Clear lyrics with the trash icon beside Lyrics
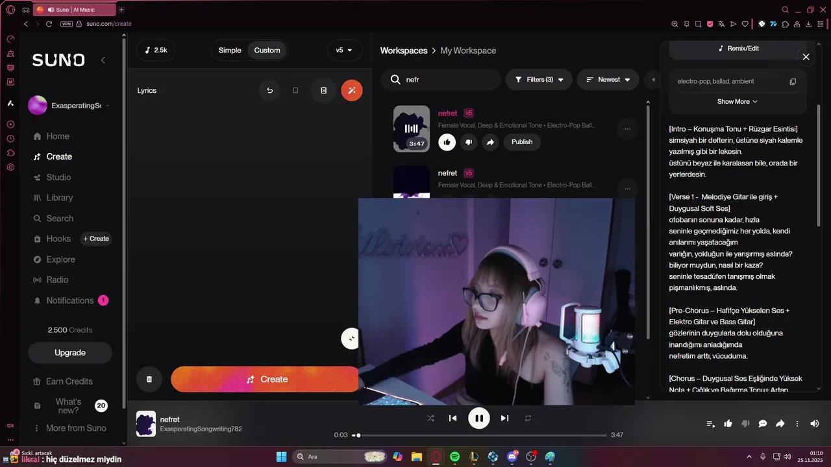 point(323,90)
